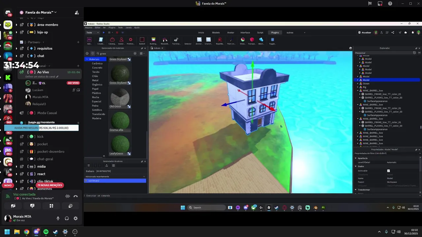Select the Old Grass material thumbnail
The image size is (422, 237).
tap(120, 97)
